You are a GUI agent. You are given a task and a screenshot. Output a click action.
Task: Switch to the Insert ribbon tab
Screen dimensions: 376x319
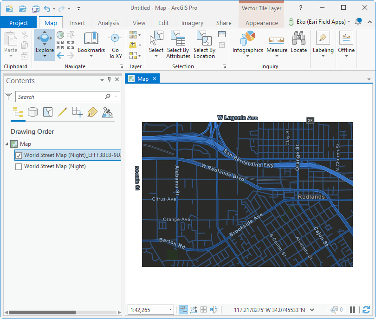pos(77,23)
